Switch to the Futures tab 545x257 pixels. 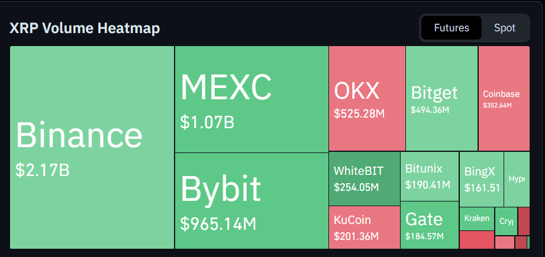451,28
